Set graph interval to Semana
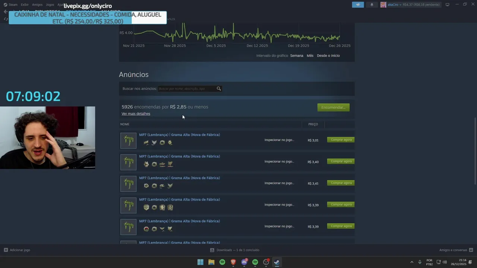Viewport: 477px width, 268px height. 297,55
